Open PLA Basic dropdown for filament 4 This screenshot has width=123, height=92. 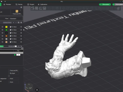click(x=14, y=30)
